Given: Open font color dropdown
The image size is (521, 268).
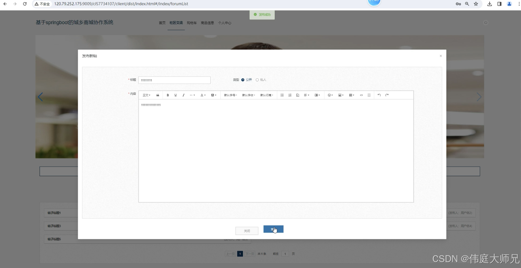Looking at the screenshot, I should coord(203,95).
